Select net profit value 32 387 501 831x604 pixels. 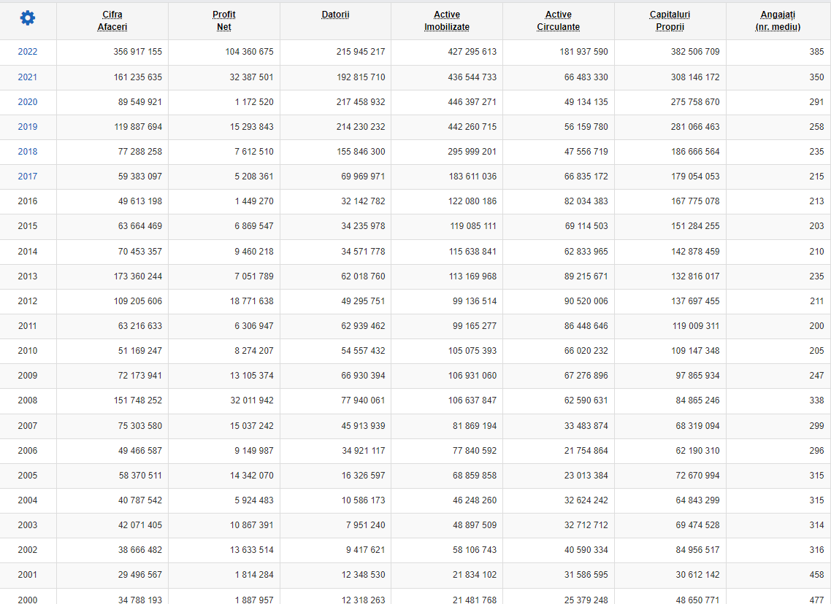(x=252, y=77)
